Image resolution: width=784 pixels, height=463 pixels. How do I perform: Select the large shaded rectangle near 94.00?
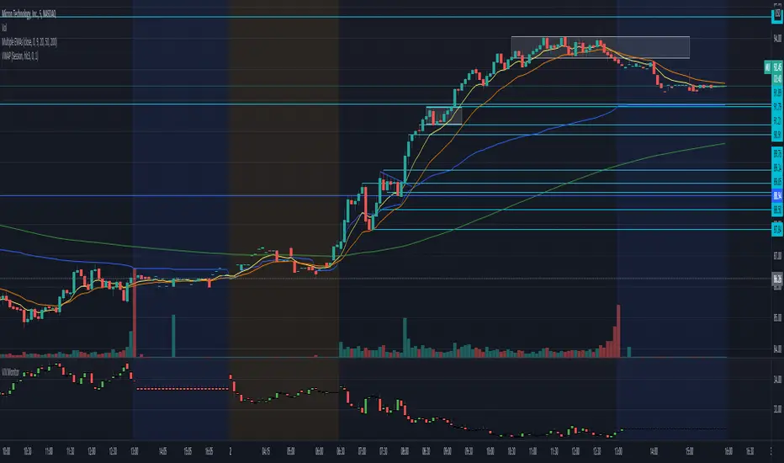(x=600, y=47)
